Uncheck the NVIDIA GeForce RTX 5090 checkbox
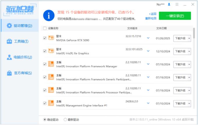This screenshot has height=125, width=198. pos(45,38)
